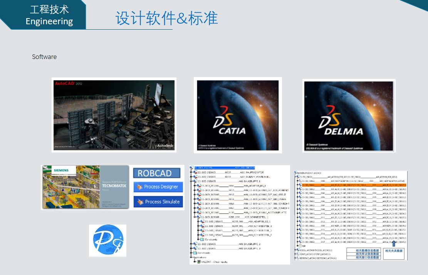Expand the A00_HAUPTADAPTER tree node
Viewport: 428px width, 275px height.
(x=191, y=172)
